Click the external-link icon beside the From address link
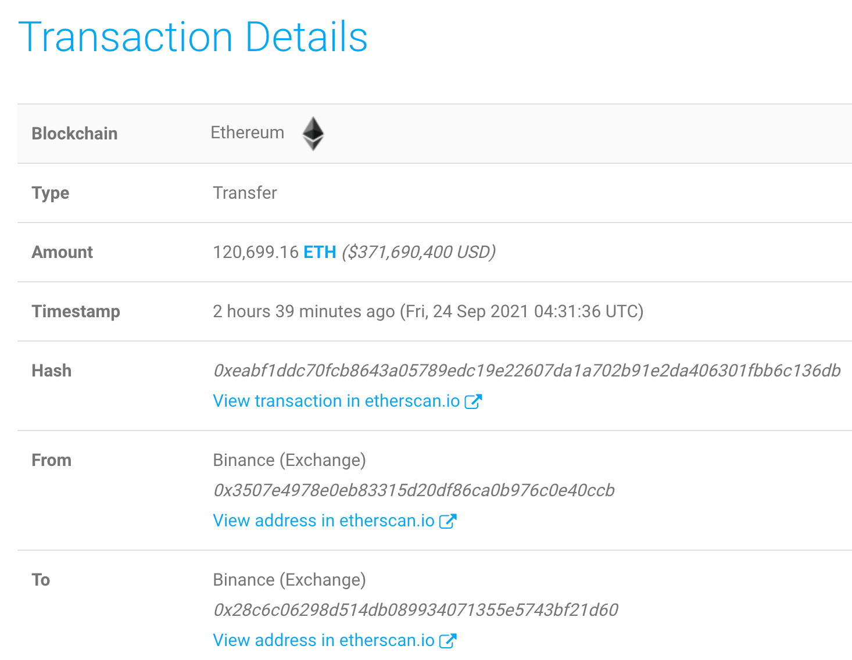The height and width of the screenshot is (660, 852). 448,521
